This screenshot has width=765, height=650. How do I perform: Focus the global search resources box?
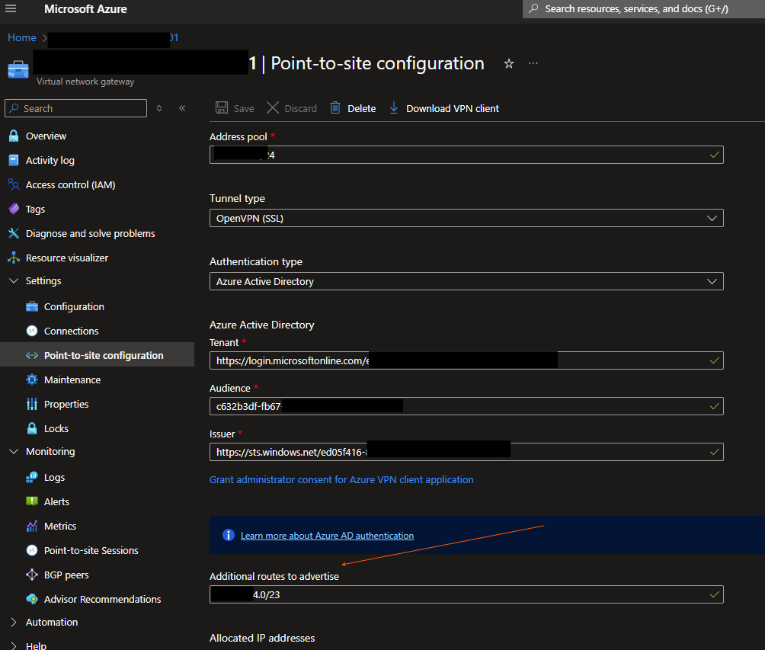click(x=644, y=9)
